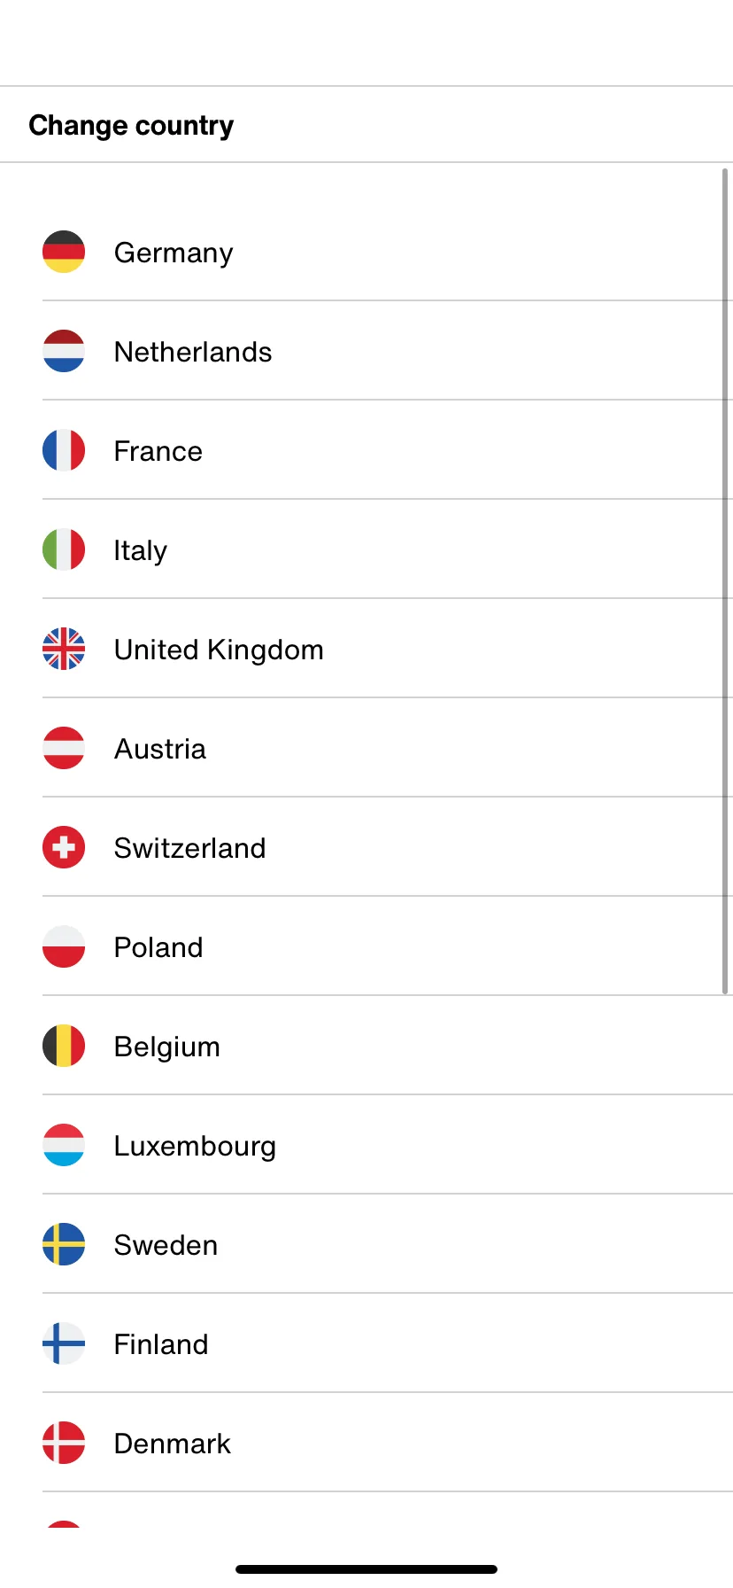Choose the Germany country name

coord(174,253)
